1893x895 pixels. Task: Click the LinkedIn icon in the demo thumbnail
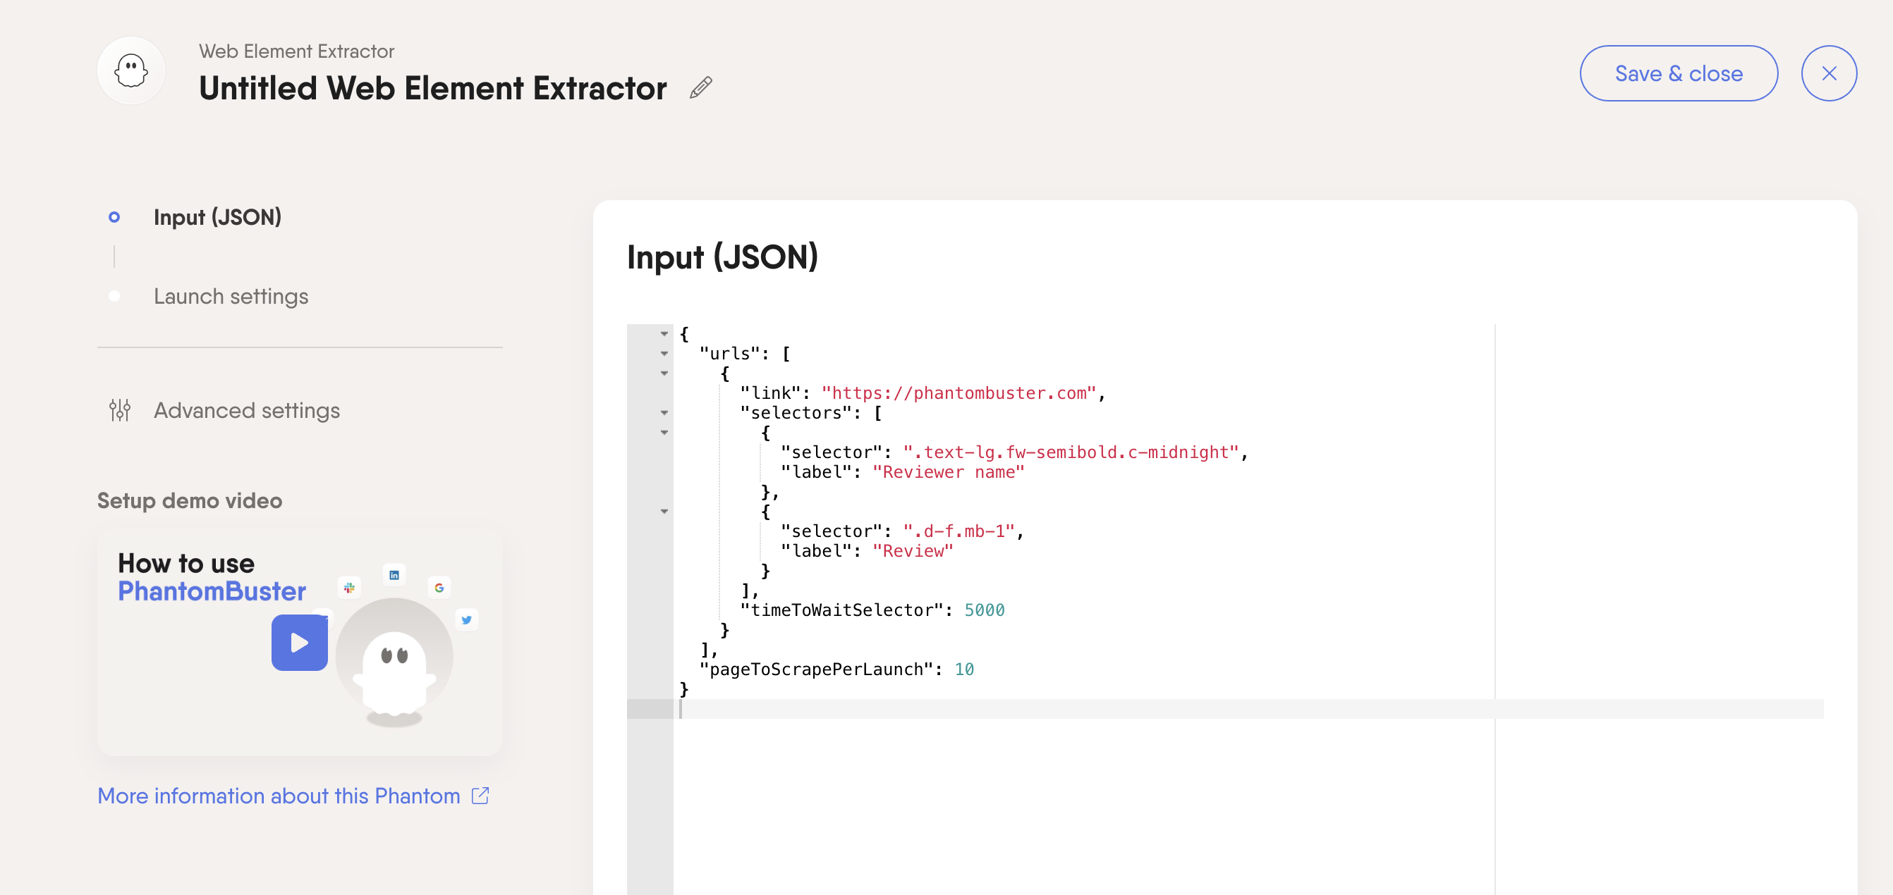(394, 575)
